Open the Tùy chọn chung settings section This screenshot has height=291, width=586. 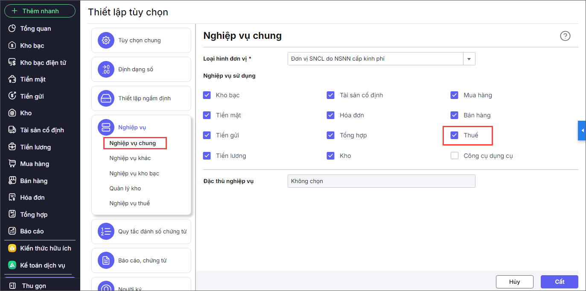141,41
